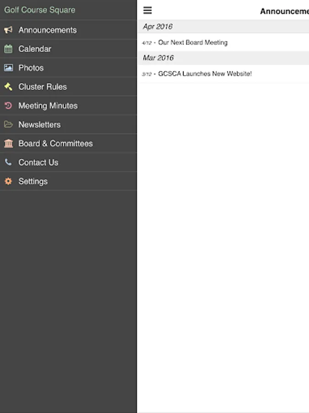This screenshot has width=309, height=413.
Task: Open Calendar from the sidebar
Action: [68, 49]
